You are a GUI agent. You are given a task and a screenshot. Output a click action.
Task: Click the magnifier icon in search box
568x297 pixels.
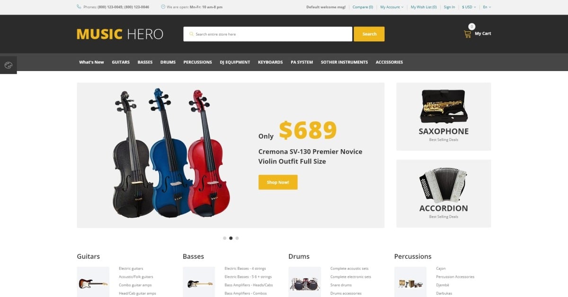[x=191, y=34]
